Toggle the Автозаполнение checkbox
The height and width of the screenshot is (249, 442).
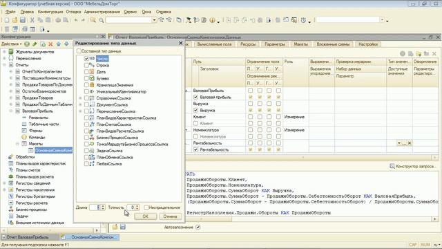click(x=198, y=227)
